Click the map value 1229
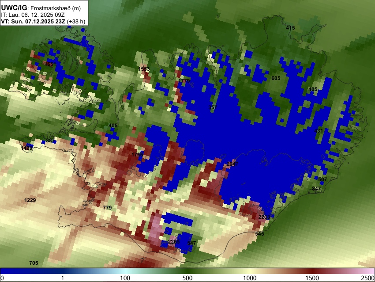Image resolution: width=375 pixels, height=282 pixels. [30, 200]
